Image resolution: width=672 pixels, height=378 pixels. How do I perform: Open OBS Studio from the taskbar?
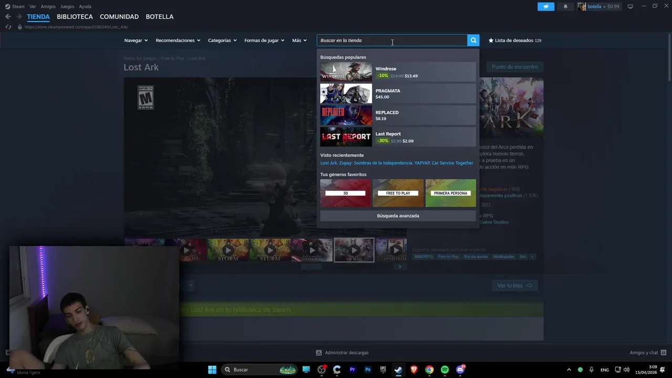click(x=321, y=370)
